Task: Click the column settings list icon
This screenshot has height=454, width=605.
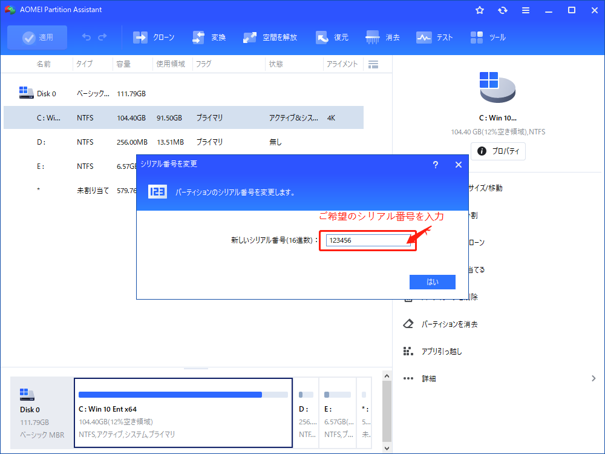Action: point(373,65)
